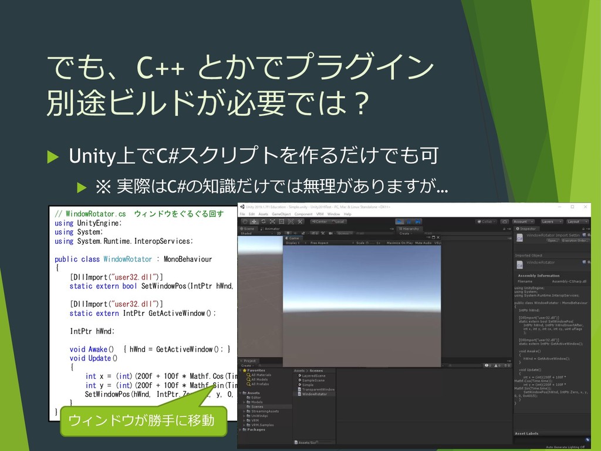The width and height of the screenshot is (601, 451).
Task: Open the Component menu
Action: pos(303,214)
